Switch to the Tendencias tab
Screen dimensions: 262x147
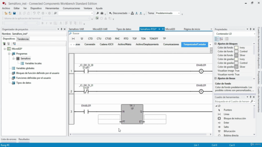tap(23, 39)
